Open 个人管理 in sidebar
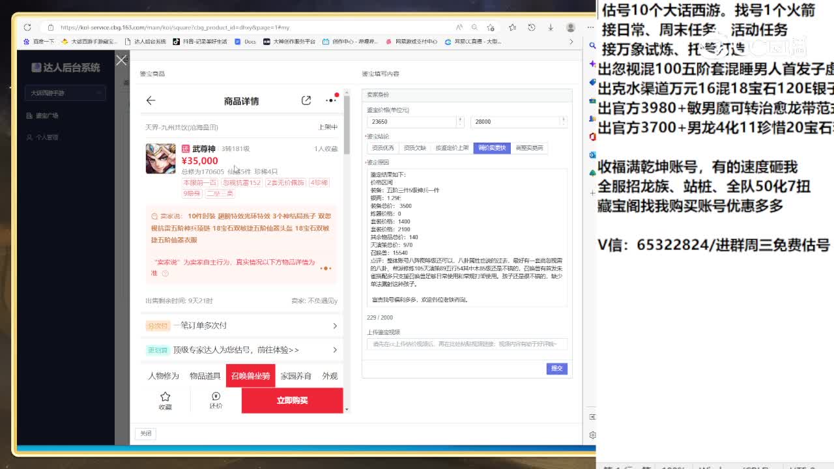The width and height of the screenshot is (834, 469). click(42, 137)
